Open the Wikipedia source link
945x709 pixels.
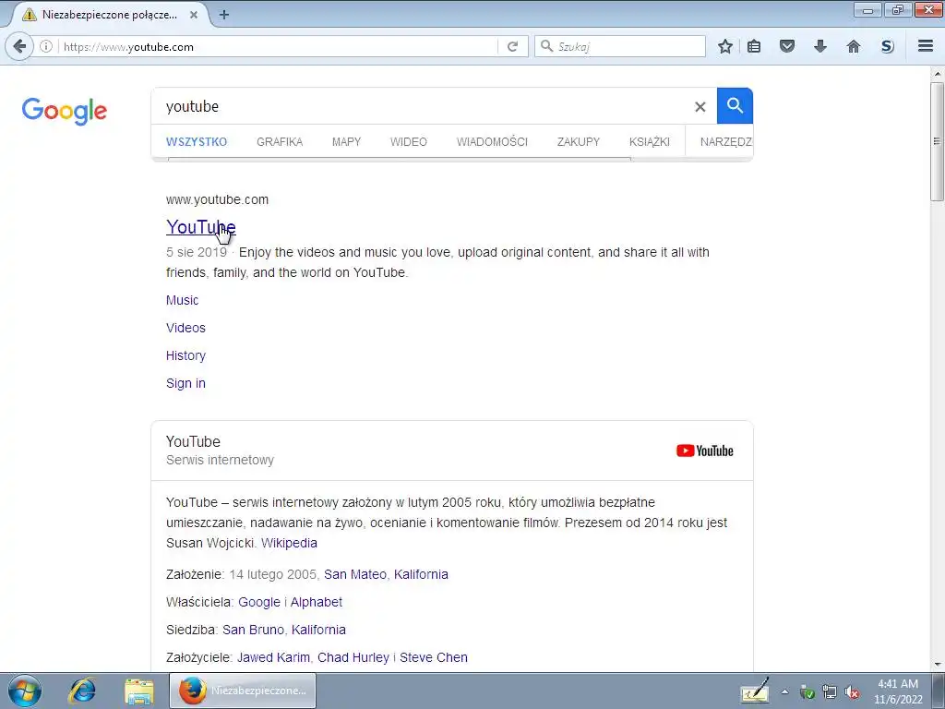point(289,543)
